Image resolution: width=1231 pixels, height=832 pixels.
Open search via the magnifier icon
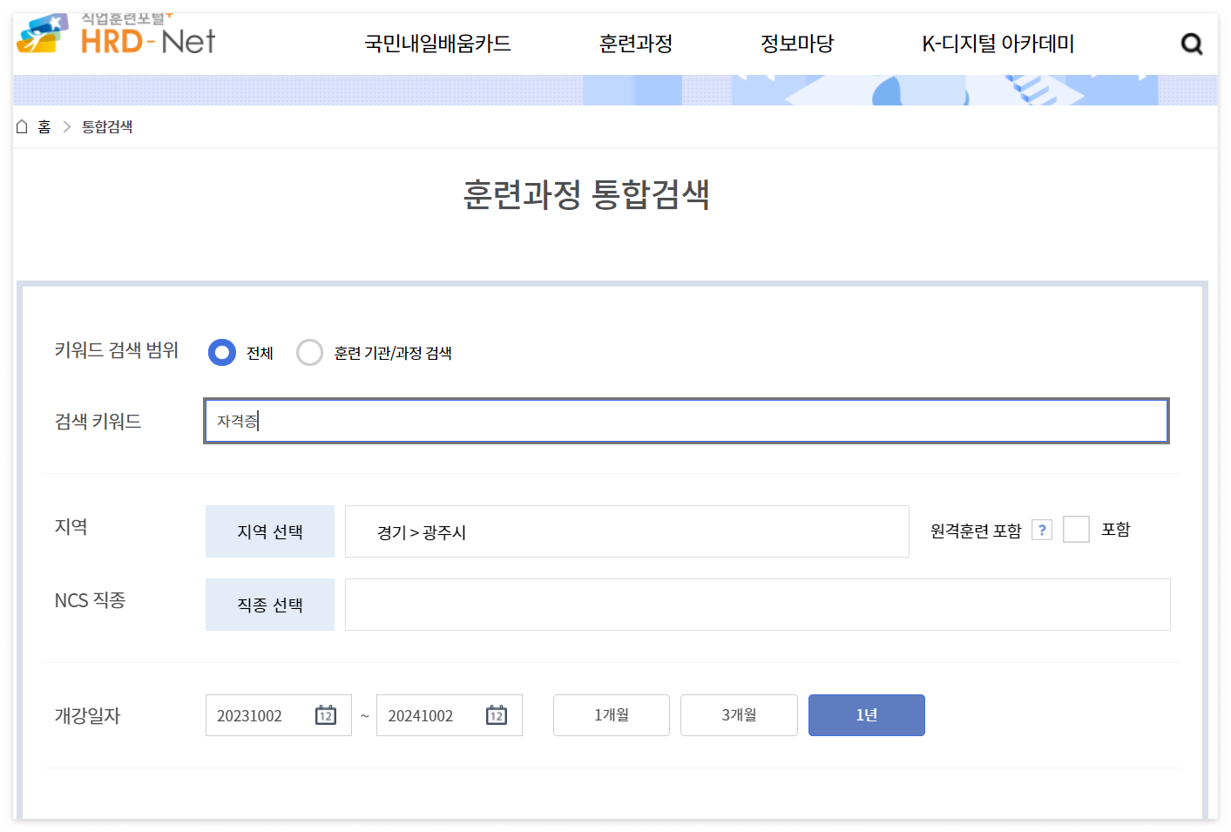pos(1191,44)
